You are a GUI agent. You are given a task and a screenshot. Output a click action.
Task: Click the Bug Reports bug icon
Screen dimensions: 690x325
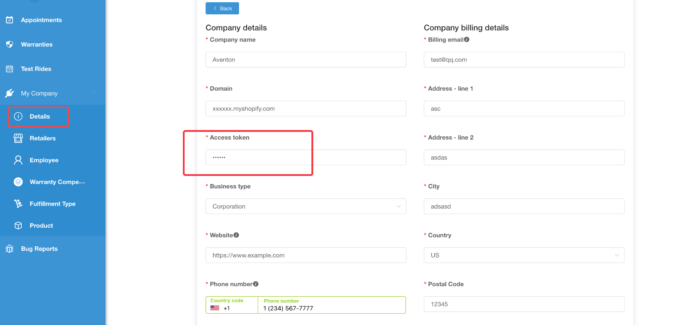[x=10, y=249]
